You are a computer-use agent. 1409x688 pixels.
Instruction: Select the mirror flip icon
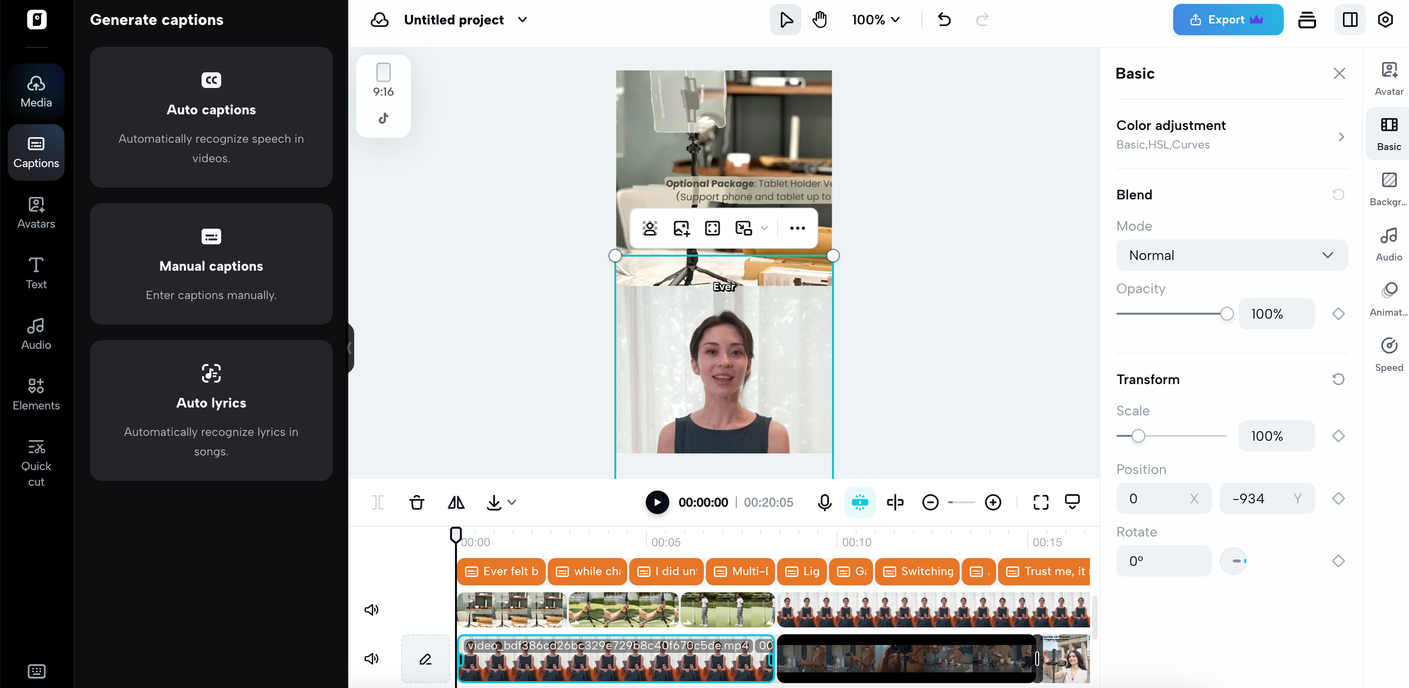click(455, 502)
